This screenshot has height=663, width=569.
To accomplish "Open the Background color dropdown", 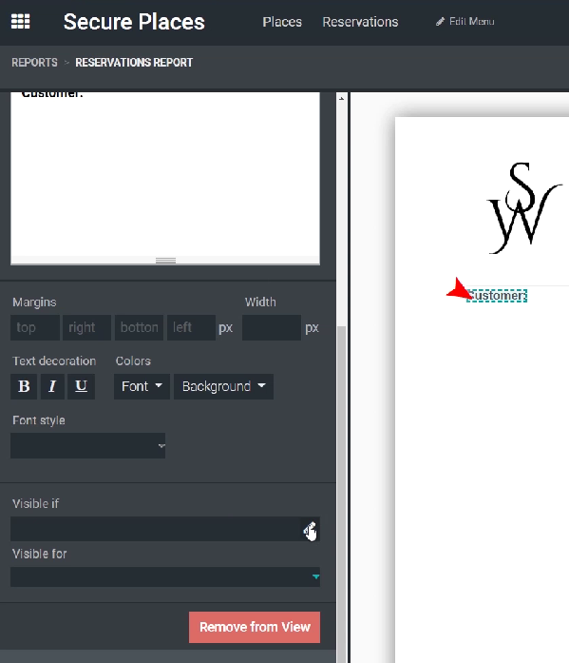I will (224, 386).
